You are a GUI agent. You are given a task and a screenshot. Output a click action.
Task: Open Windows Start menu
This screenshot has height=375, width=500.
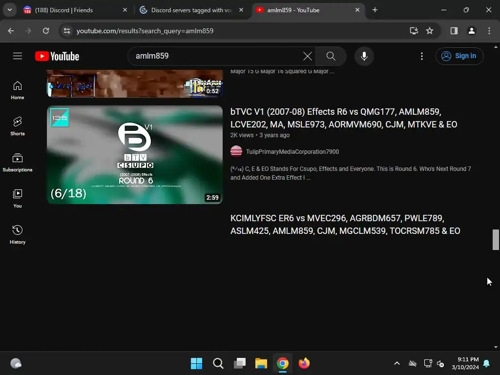(x=196, y=363)
